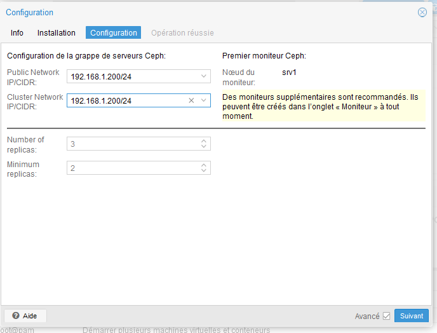Increase the Number of replicas value

pos(204,141)
